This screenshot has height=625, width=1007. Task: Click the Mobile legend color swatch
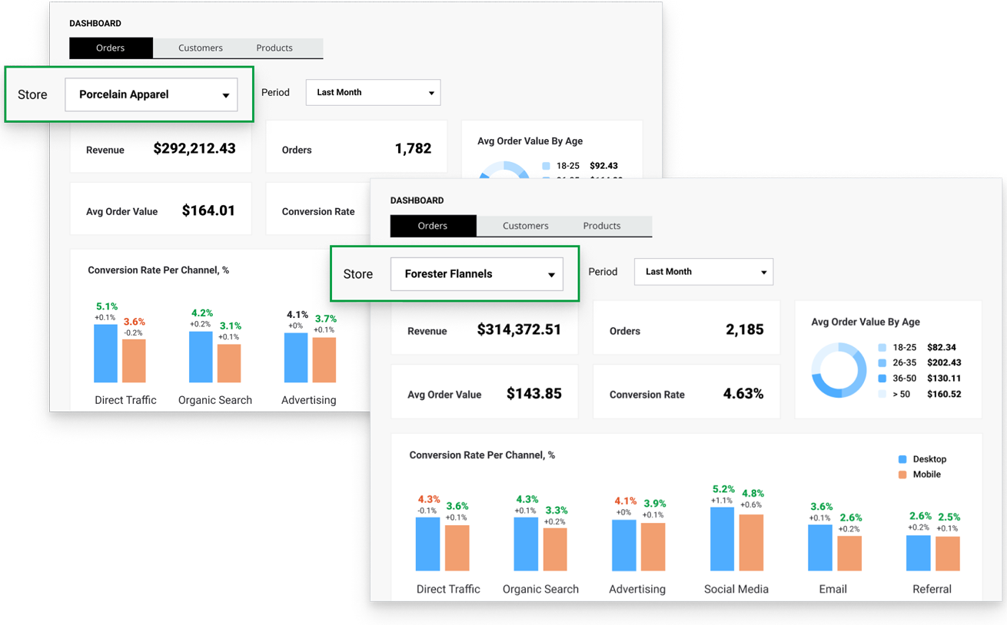click(x=902, y=475)
